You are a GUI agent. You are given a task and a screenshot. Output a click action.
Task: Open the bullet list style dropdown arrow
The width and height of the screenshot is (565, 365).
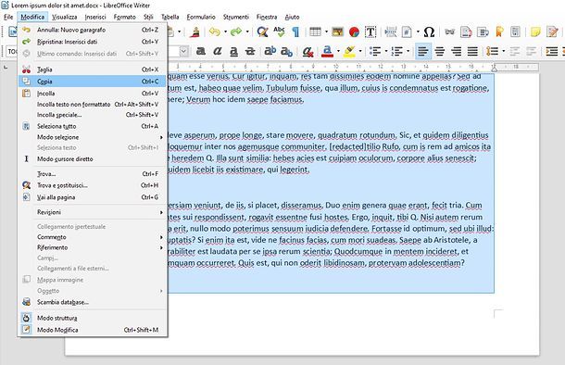pos(386,52)
